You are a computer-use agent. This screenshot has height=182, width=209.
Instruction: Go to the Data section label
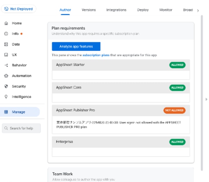coord(16,44)
